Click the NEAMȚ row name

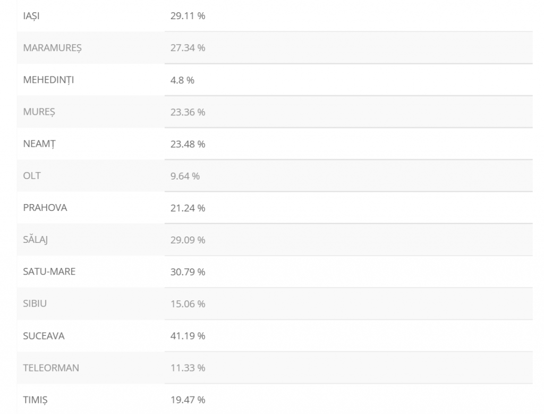point(39,144)
